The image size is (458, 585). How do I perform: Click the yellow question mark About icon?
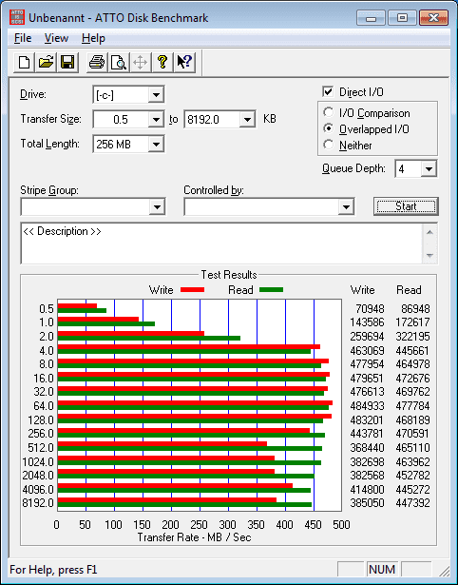coord(162,62)
